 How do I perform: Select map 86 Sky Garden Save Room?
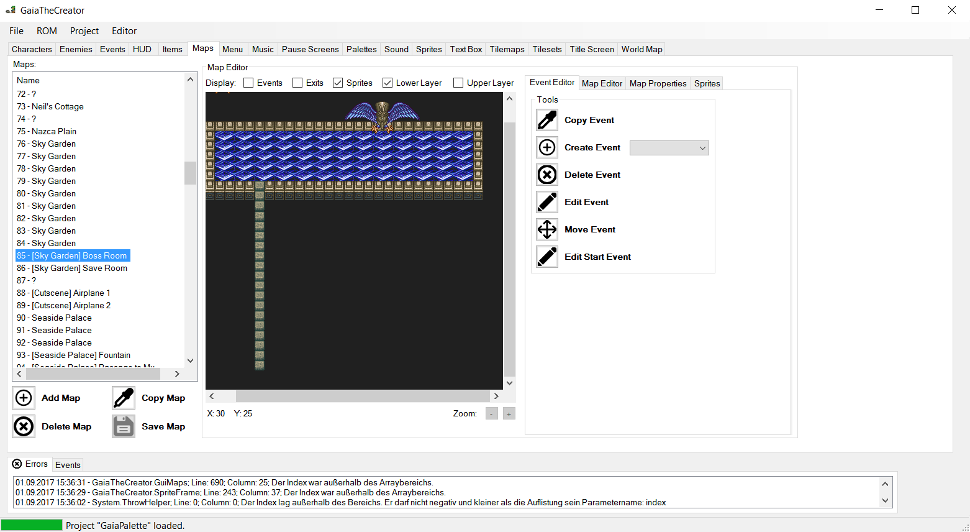tap(71, 268)
